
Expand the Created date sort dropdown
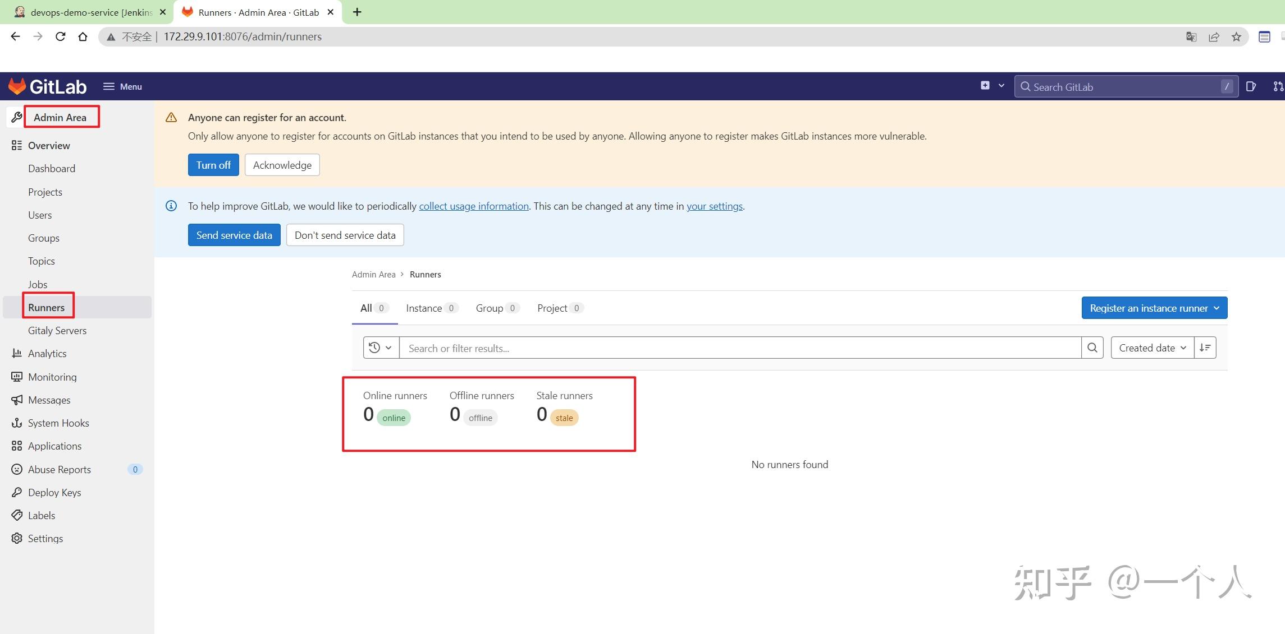(1151, 348)
